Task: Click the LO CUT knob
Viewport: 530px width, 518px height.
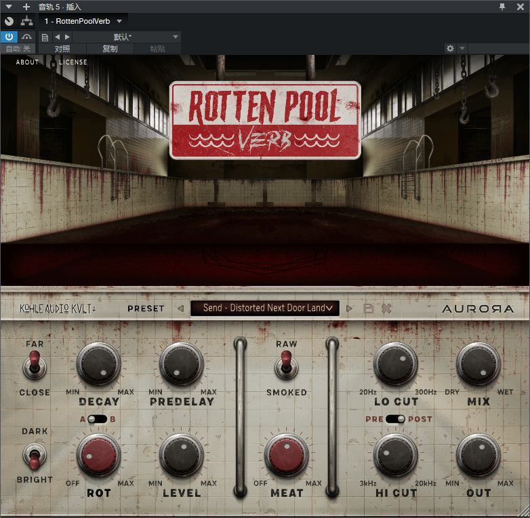Action: point(396,364)
